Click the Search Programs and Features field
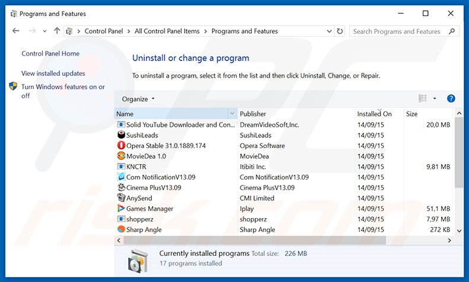469x282 pixels. [399, 31]
